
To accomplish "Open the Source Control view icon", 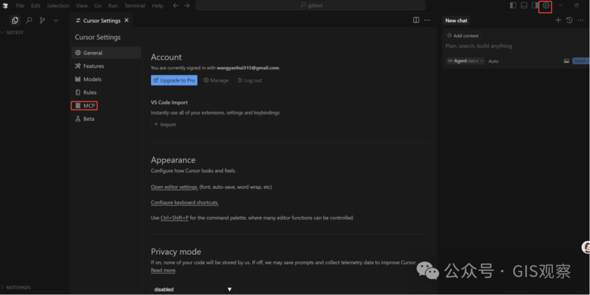I will tap(42, 20).
